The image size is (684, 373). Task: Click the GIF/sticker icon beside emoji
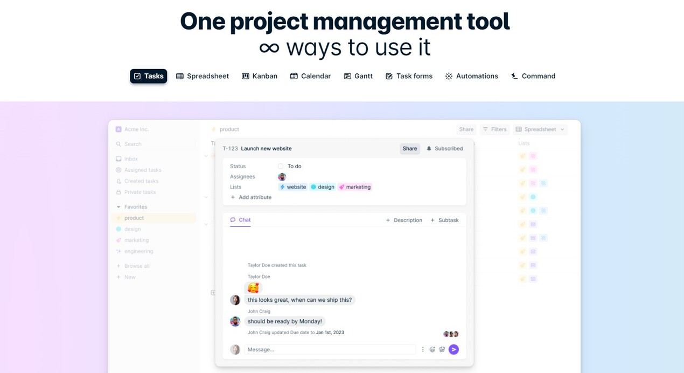[442, 349]
